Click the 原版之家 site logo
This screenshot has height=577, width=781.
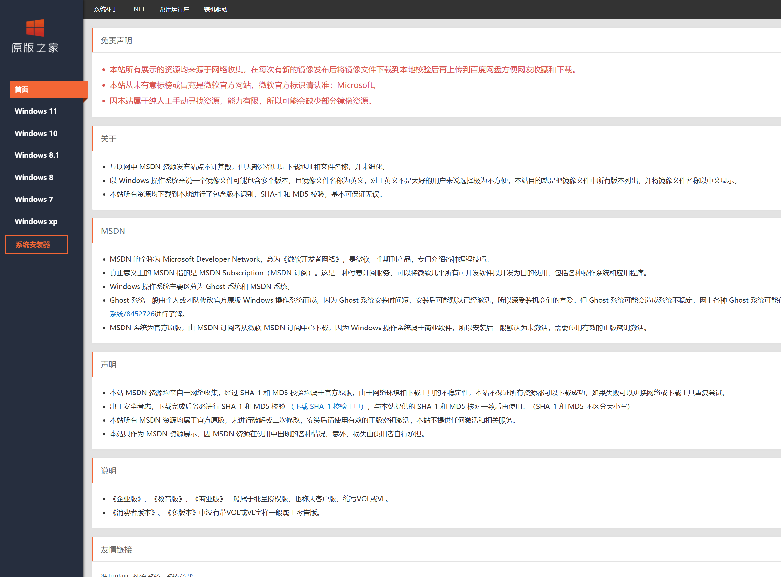click(x=35, y=37)
